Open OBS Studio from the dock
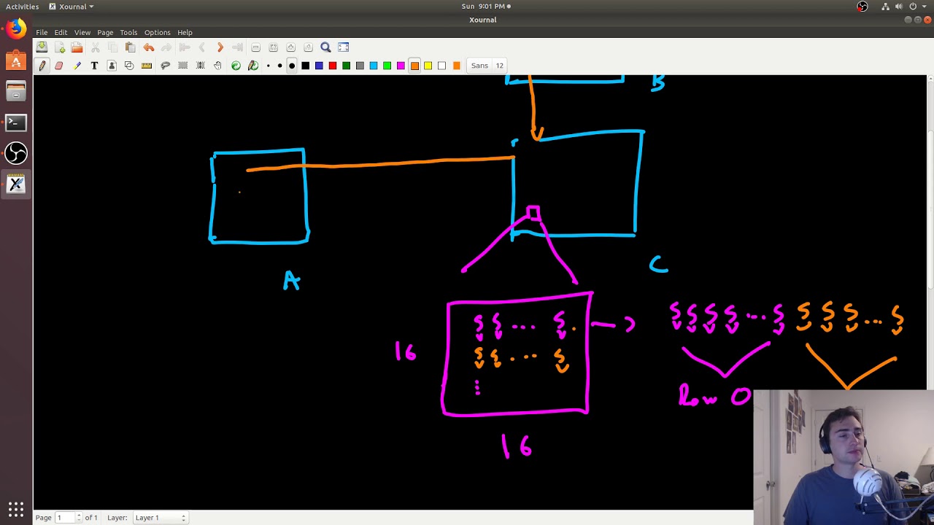This screenshot has height=525, width=934. [16, 153]
